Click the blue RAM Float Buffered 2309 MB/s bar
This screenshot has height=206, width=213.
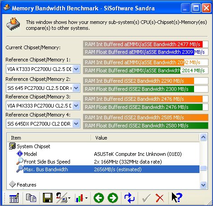coord(145,52)
